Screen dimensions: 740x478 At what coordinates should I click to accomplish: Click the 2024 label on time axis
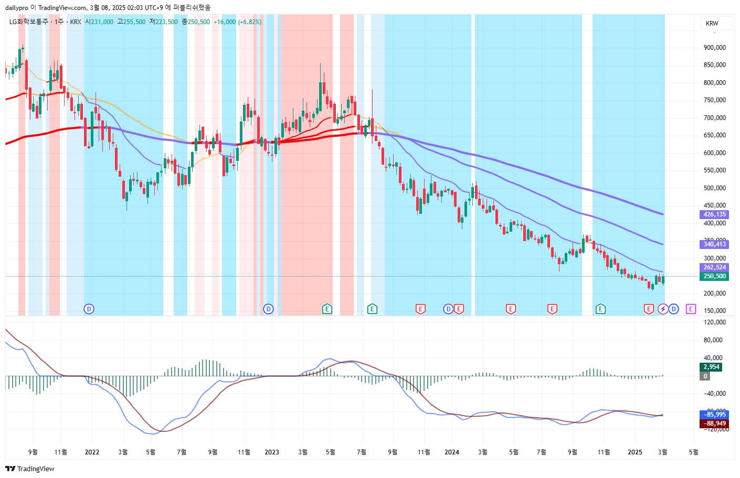452,452
